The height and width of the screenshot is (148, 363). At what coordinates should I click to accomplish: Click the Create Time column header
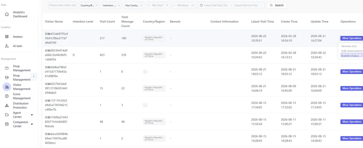(x=289, y=22)
